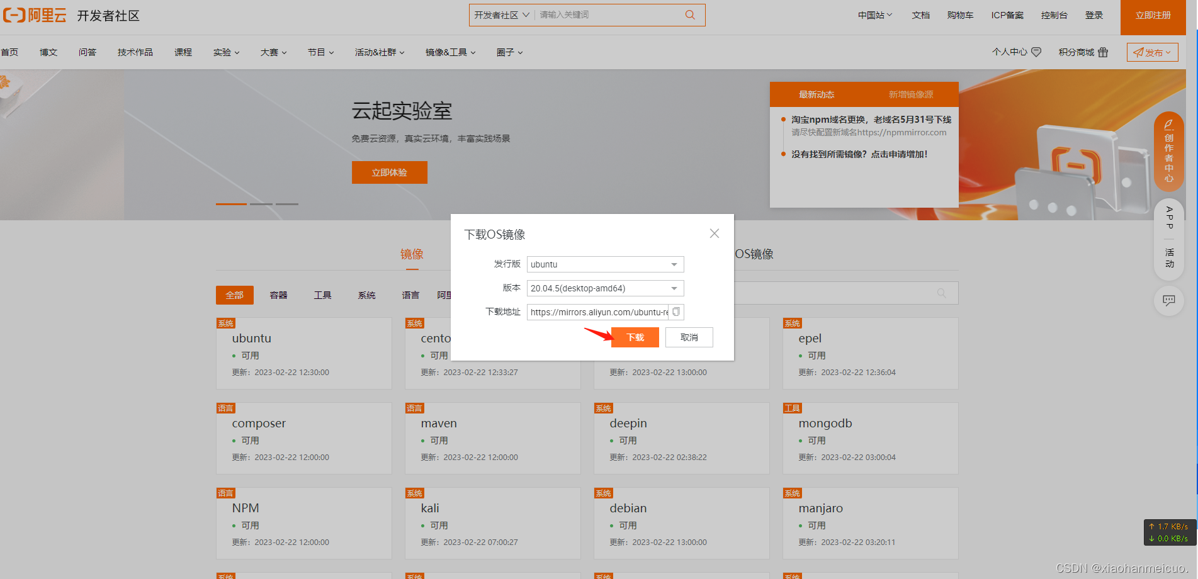Click 没有找到所需镜像？点击申请增加 link
1198x579 pixels.
pyautogui.click(x=859, y=154)
